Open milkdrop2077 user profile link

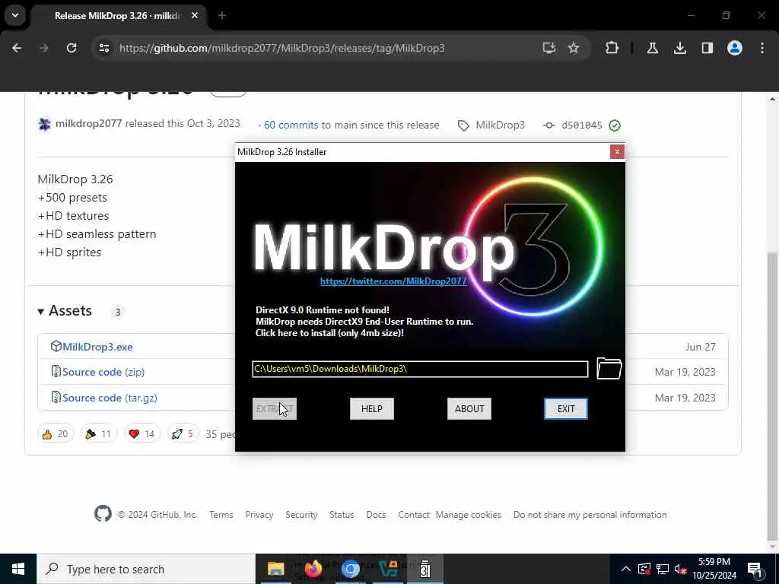tap(88, 124)
